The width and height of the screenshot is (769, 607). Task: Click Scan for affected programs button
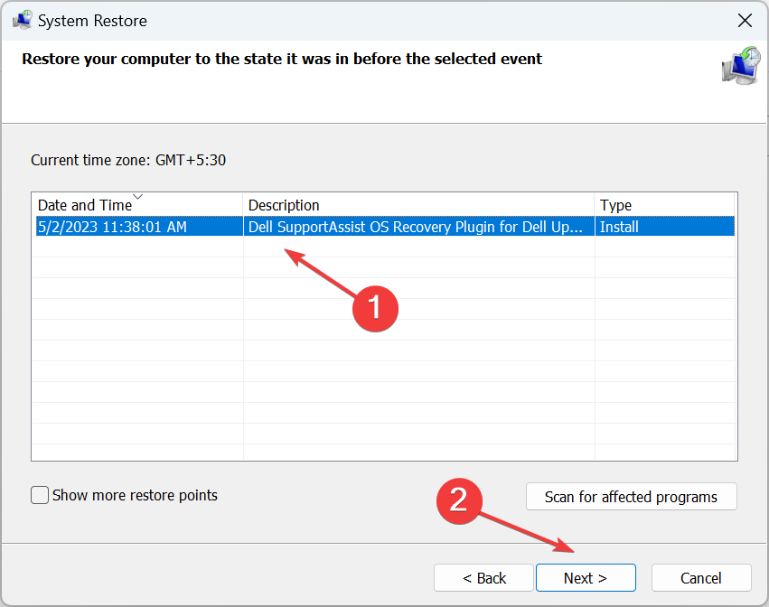631,497
